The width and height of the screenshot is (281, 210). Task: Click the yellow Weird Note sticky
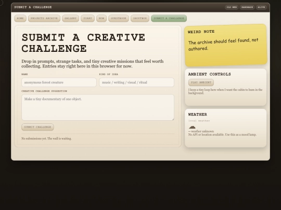[226, 45]
